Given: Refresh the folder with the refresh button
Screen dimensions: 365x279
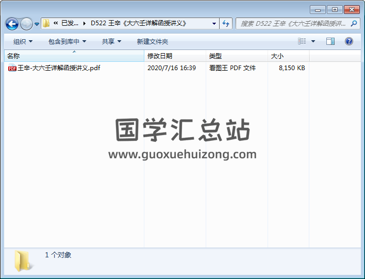Looking at the screenshot, I should click(226, 24).
